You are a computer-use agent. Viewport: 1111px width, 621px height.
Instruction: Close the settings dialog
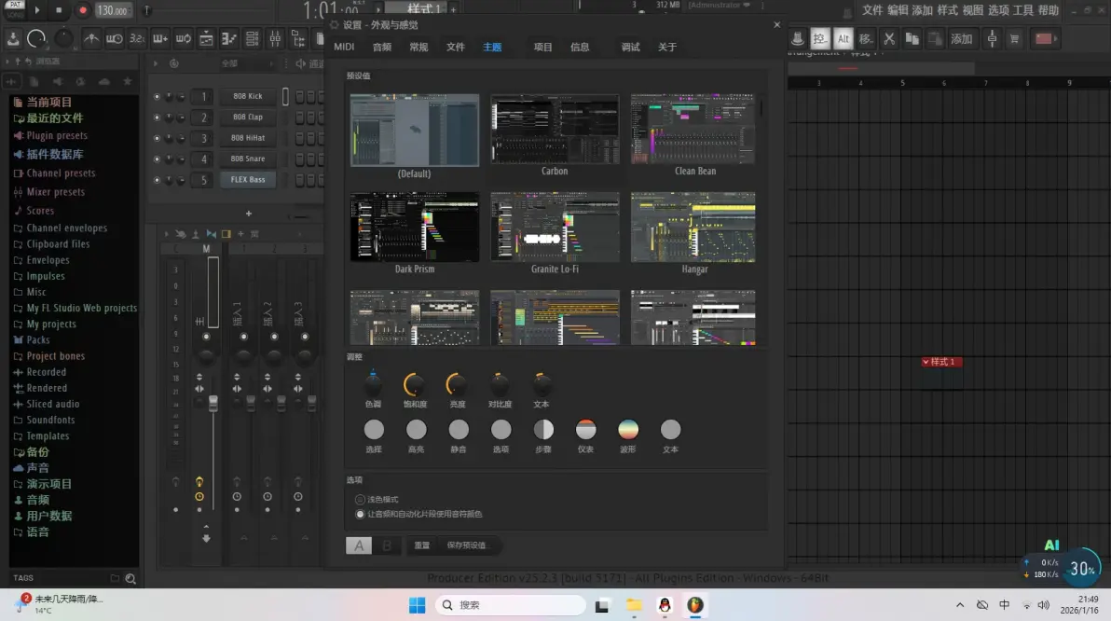(x=776, y=25)
